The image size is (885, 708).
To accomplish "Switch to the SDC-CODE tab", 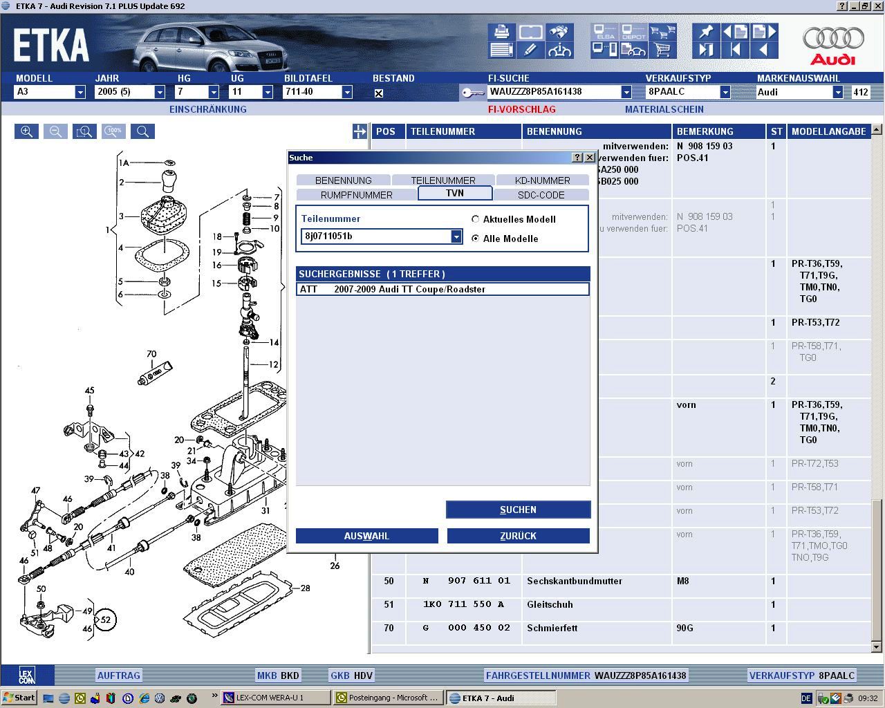I will coord(541,195).
